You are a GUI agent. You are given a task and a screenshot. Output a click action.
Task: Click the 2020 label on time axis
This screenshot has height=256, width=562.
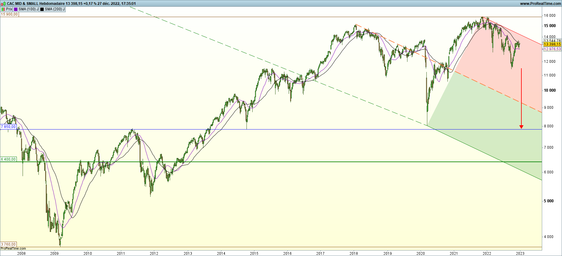(421, 253)
